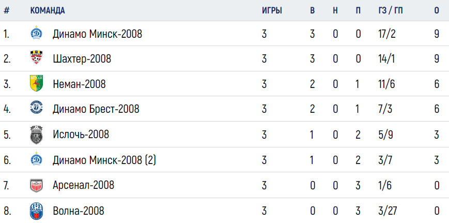Click the Волна-2008 blue shield logo
The height and width of the screenshot is (223, 449).
[36, 211]
